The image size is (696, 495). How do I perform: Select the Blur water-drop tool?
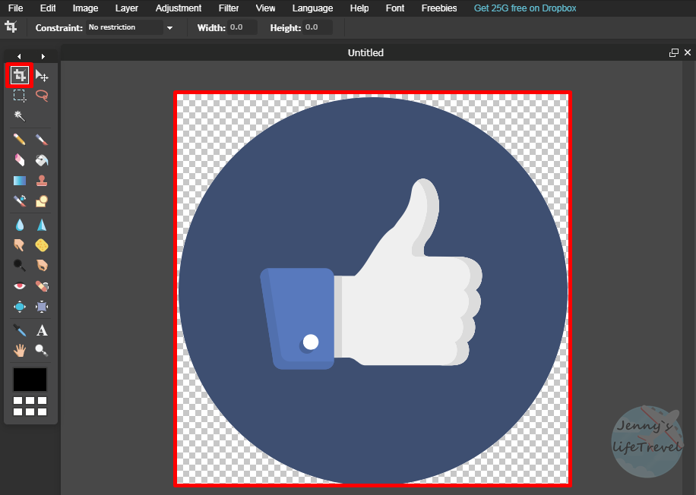click(x=20, y=225)
